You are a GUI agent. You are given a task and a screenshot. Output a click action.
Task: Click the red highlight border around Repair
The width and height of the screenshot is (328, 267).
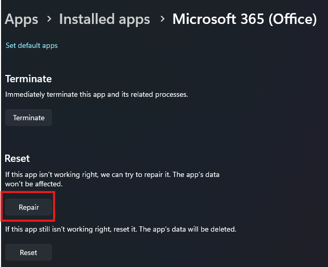coord(28,192)
